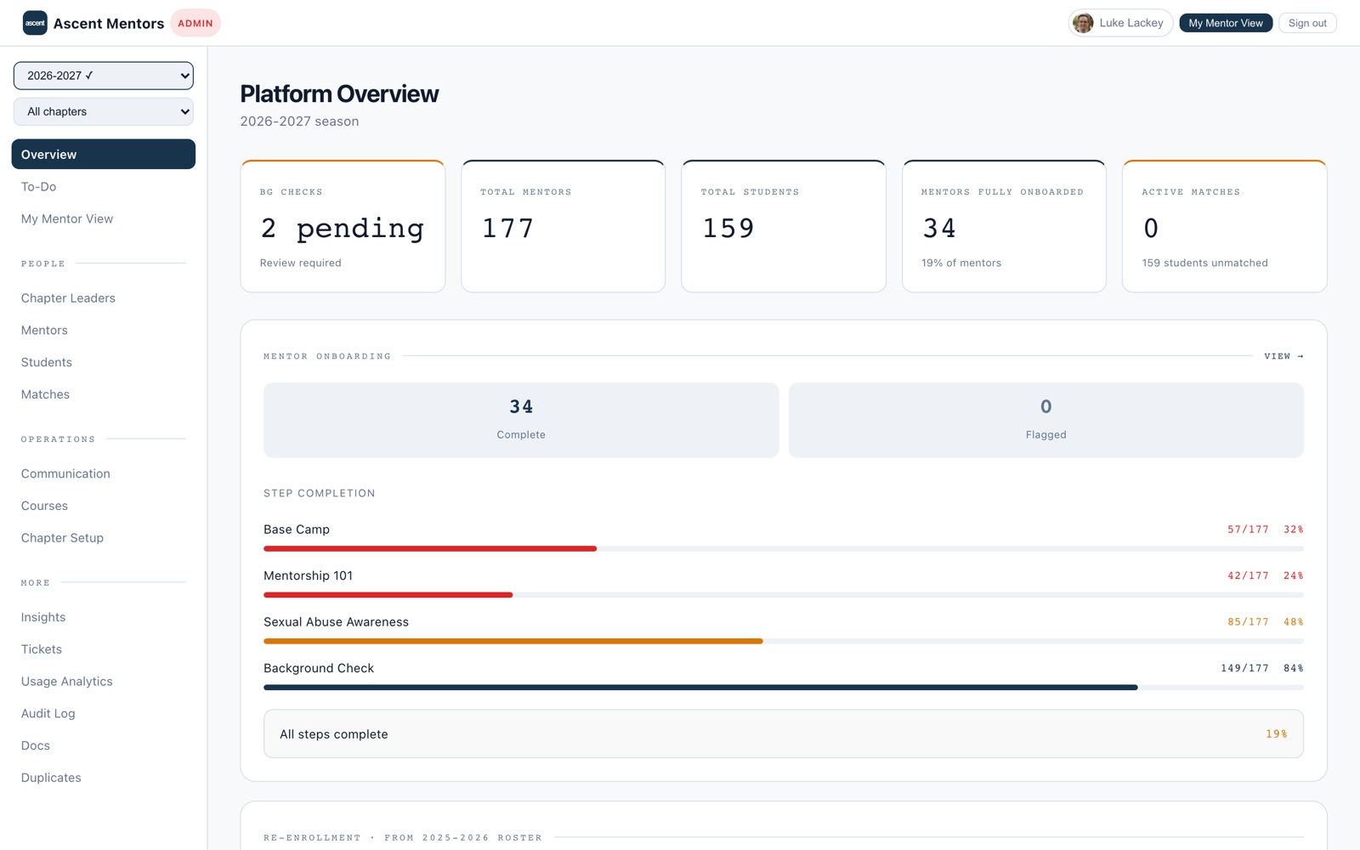The width and height of the screenshot is (1360, 850).
Task: Open the BG Checks pending card
Action: click(343, 226)
